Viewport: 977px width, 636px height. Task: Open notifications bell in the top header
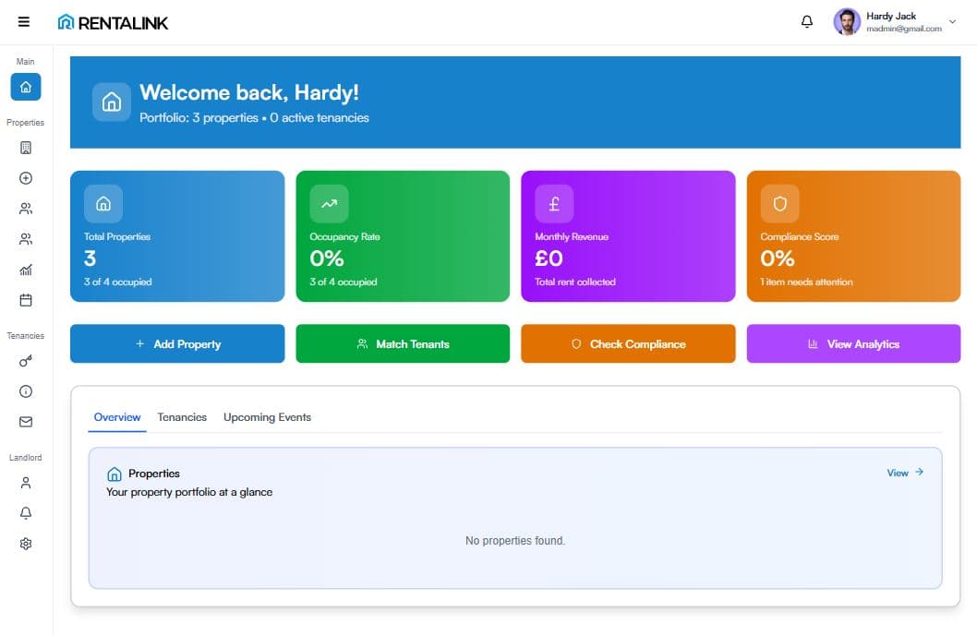point(807,22)
